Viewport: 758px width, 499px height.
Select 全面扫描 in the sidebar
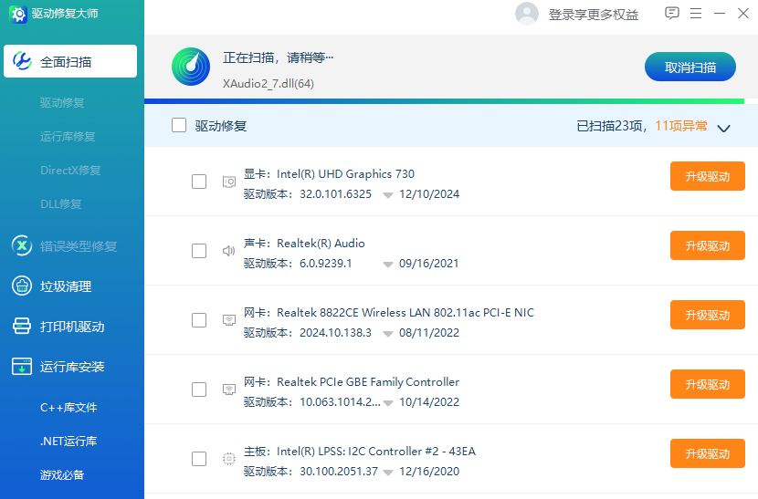[70, 61]
